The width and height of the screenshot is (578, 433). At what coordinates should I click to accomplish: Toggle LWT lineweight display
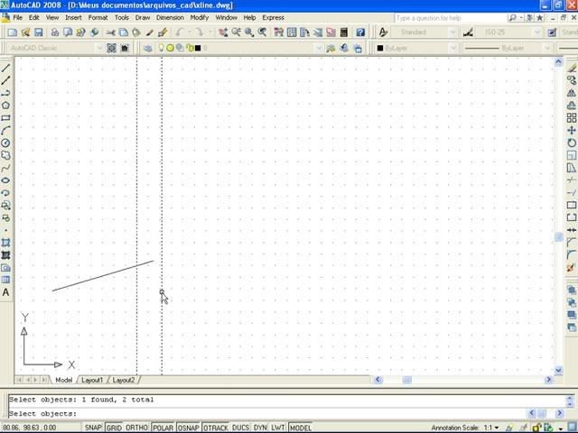(x=278, y=428)
